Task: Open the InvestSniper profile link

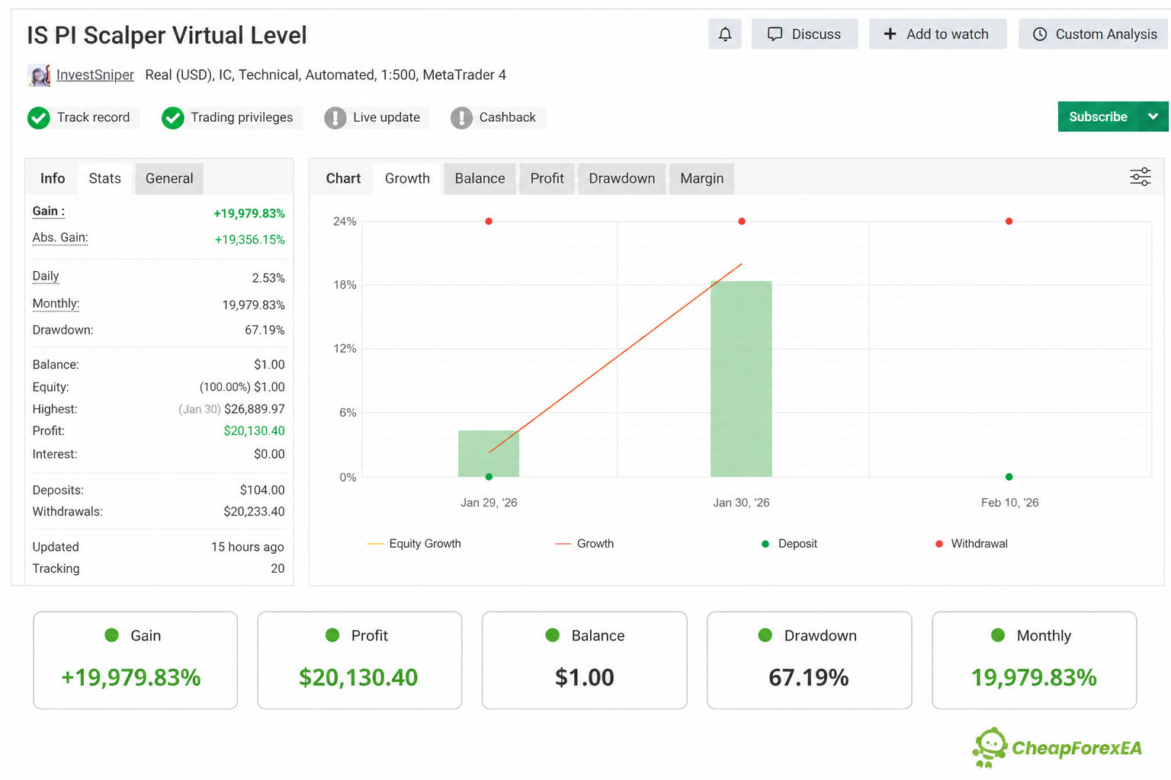Action: [x=95, y=75]
